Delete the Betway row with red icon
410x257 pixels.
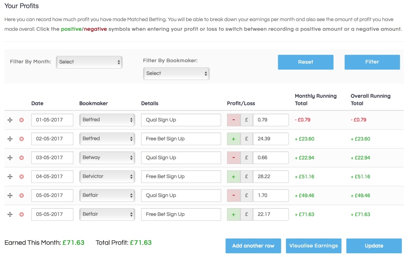(x=22, y=158)
